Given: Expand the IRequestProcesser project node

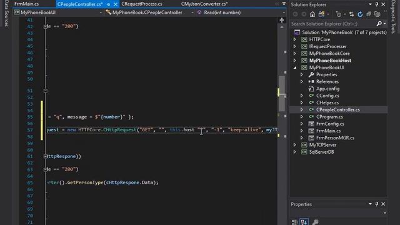Looking at the screenshot, I should (294, 46).
